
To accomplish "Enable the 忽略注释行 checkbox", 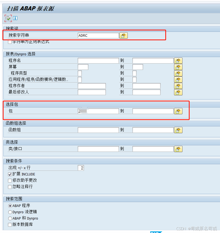I will [x=10, y=187].
